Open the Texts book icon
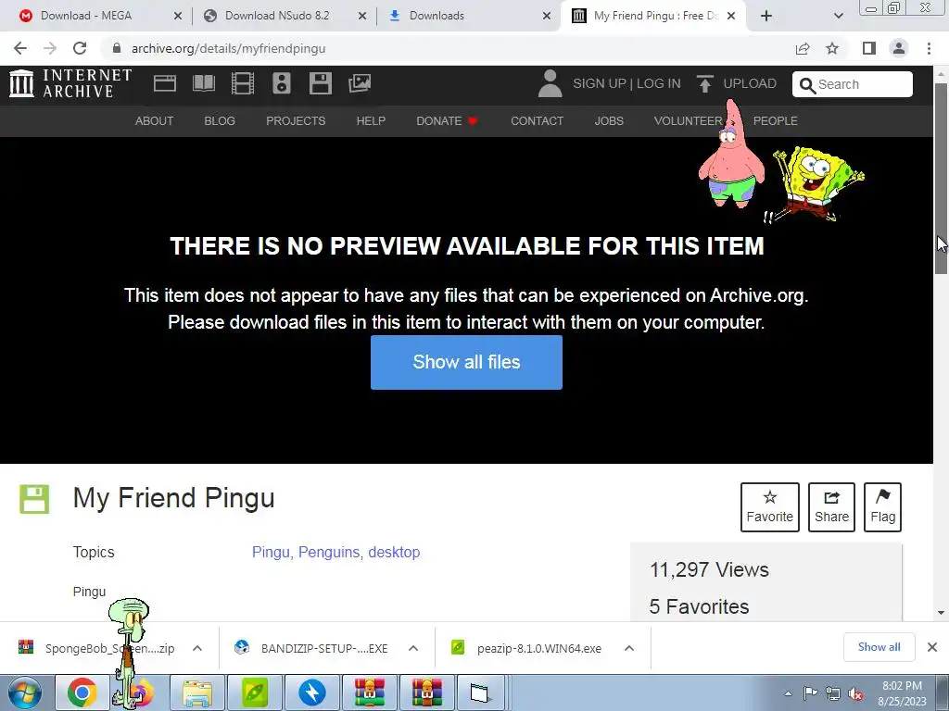This screenshot has height=711, width=949. 204,83
